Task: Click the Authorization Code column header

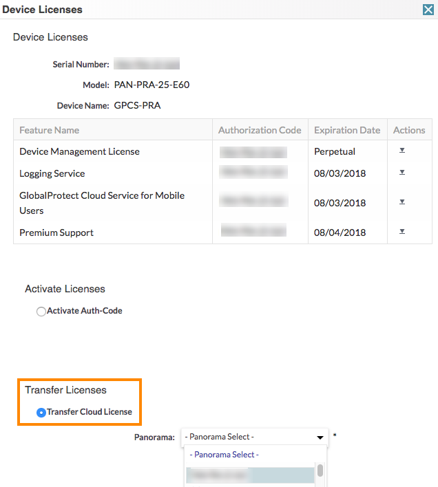Action: pyautogui.click(x=260, y=130)
